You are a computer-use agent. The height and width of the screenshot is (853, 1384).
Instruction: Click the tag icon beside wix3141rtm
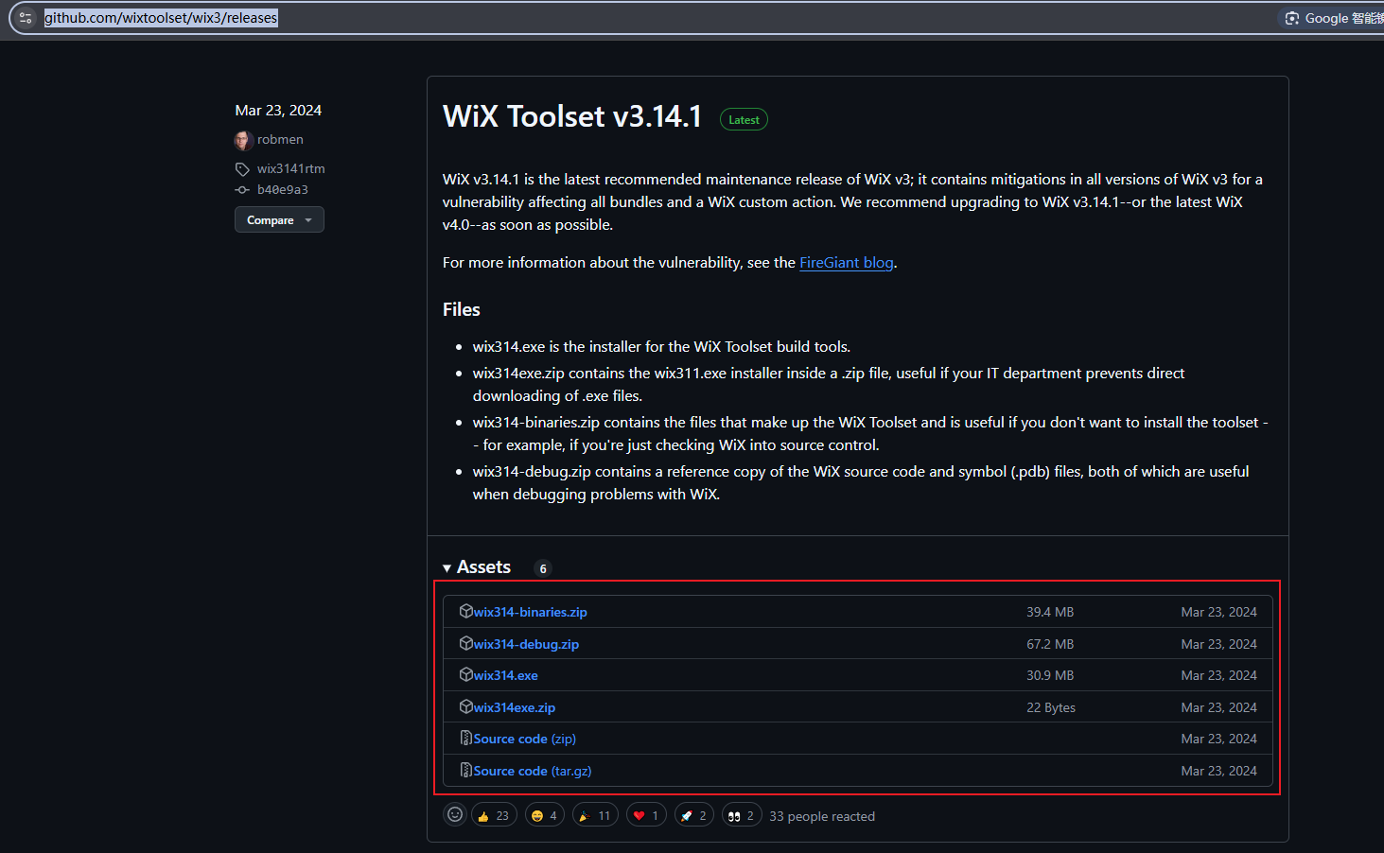click(242, 169)
